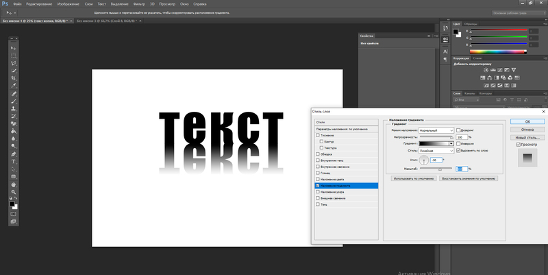The image size is (548, 275).
Task: Pick the Horizontal Type (T) tool
Action: click(14, 161)
